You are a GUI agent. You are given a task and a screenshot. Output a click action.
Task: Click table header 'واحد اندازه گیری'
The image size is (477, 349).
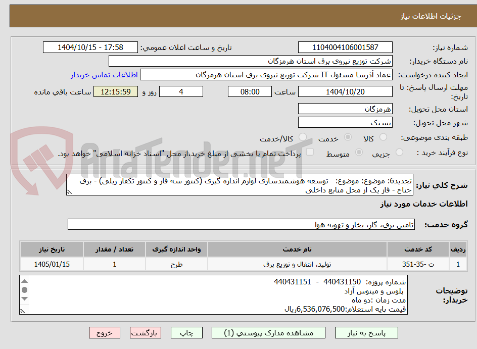point(176,250)
